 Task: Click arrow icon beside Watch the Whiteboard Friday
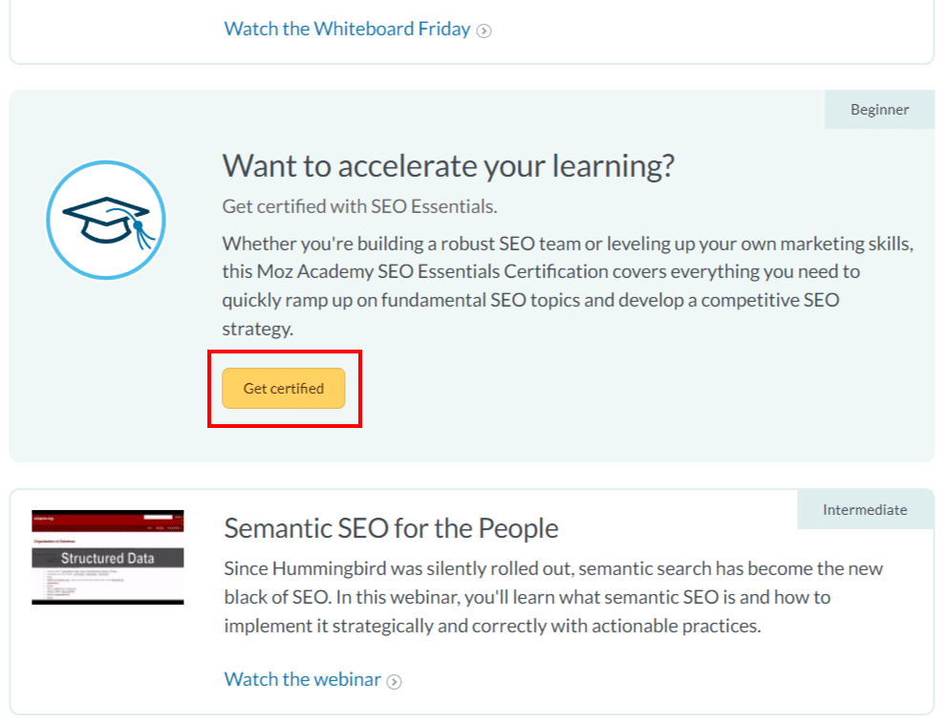[484, 31]
